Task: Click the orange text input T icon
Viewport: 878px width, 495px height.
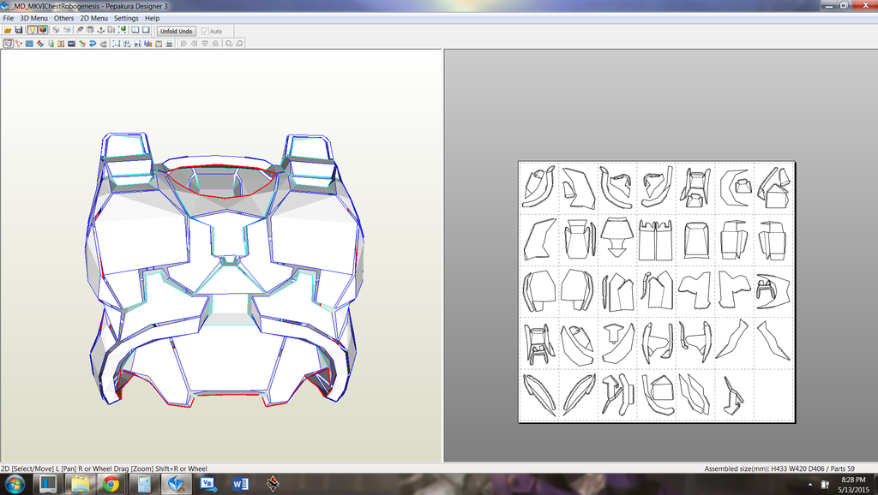Action: coord(61,44)
